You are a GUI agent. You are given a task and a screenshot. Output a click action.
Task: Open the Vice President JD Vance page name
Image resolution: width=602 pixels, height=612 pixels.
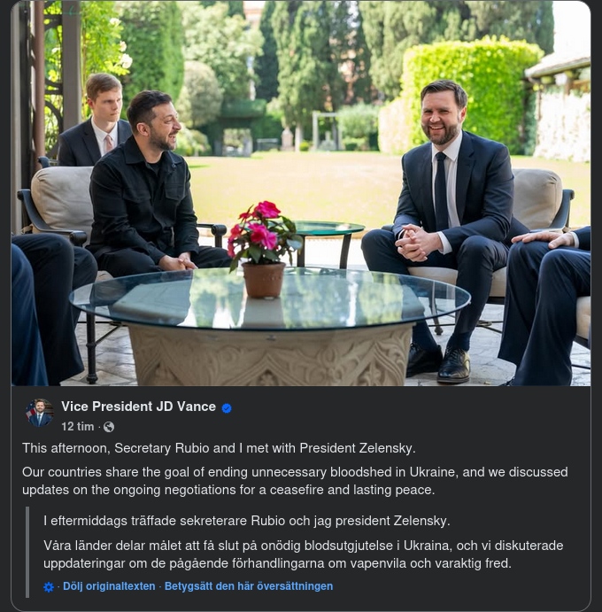pyautogui.click(x=138, y=407)
